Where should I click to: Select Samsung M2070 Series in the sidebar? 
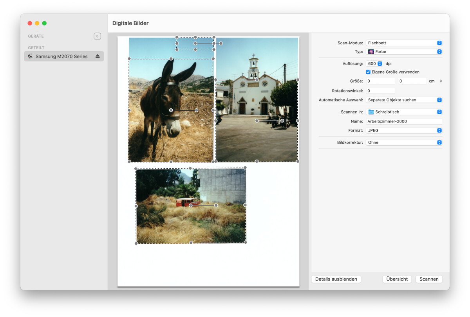click(64, 56)
